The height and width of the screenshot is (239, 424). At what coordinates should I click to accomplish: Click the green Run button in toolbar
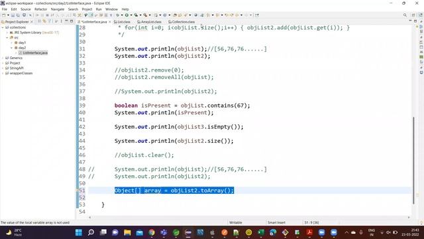tap(127, 15)
